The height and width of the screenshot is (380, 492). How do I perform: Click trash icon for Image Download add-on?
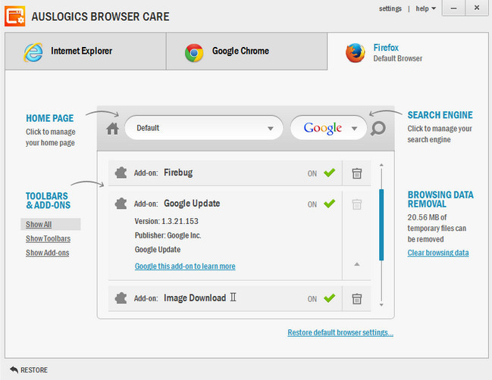[x=356, y=299]
